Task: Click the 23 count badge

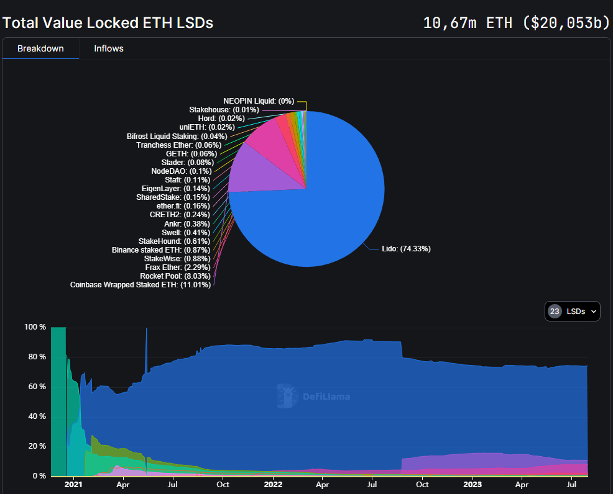Action: pos(555,312)
